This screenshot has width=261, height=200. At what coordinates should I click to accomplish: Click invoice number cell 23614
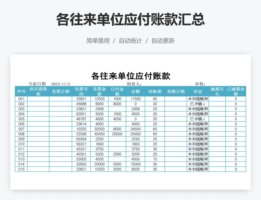[x=81, y=124]
